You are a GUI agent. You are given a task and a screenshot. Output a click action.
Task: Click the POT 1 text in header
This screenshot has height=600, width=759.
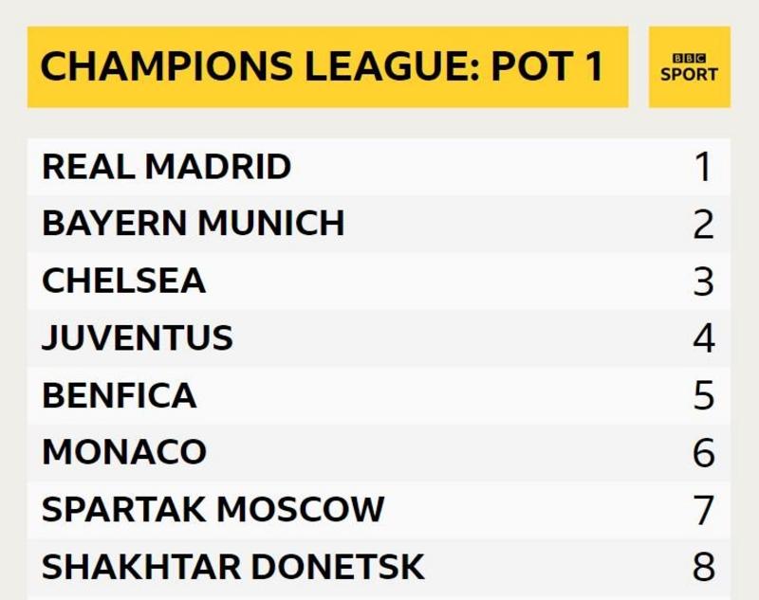[547, 67]
